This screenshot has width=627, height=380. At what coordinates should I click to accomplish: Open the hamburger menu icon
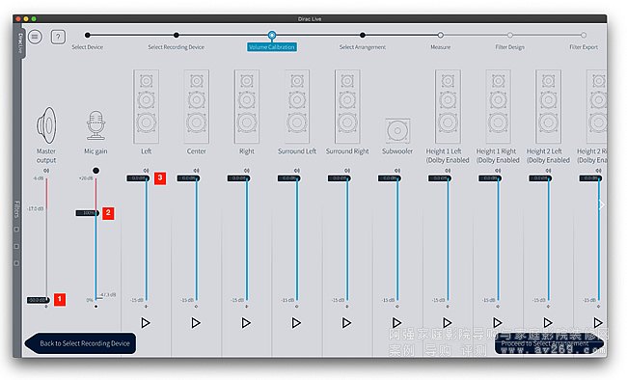pyautogui.click(x=35, y=38)
